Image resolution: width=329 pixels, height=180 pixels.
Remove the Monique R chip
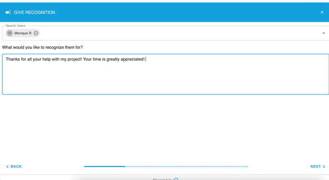(36, 33)
